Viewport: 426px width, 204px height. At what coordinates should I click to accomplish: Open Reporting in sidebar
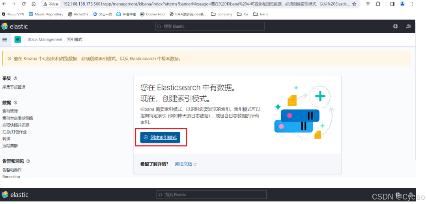11,176
